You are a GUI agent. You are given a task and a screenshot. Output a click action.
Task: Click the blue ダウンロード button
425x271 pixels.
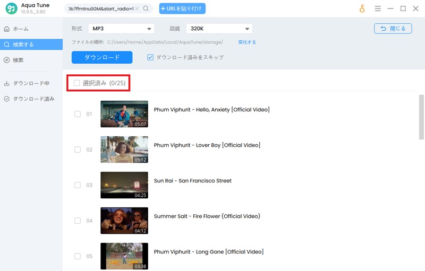tap(102, 57)
